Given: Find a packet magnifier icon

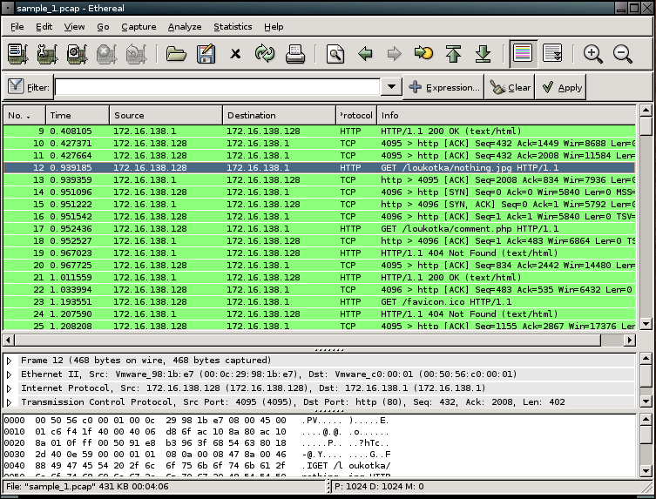Looking at the screenshot, I should tap(335, 54).
